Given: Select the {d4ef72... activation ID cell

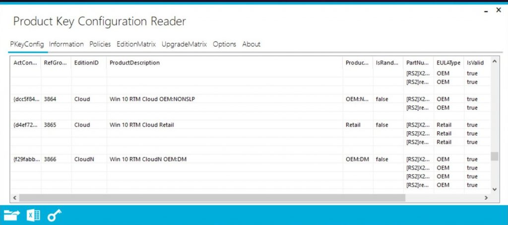Looking at the screenshot, I should tap(26, 125).
